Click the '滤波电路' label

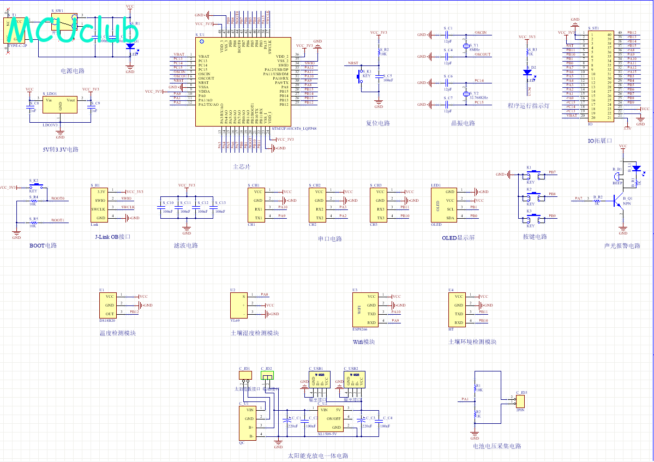(186, 245)
